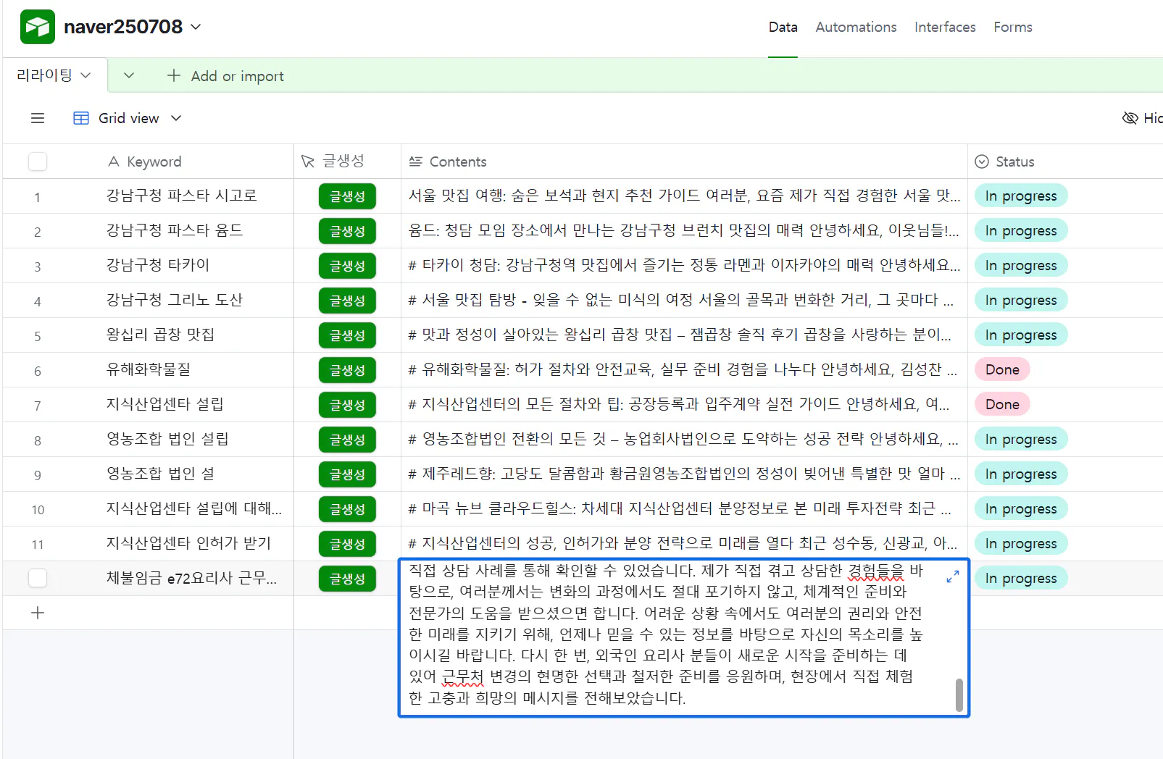Switch to the Automations tab

[x=856, y=27]
